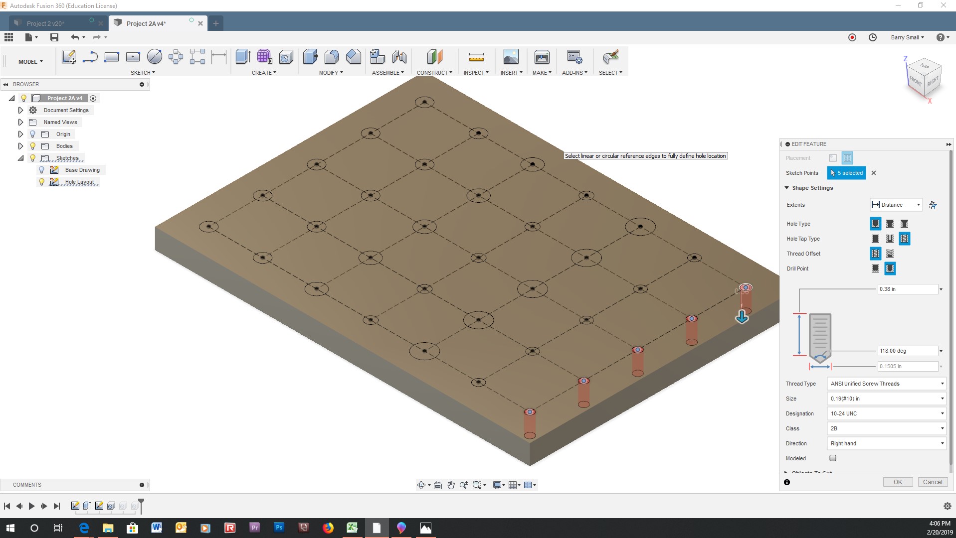Open the Thread Type dropdown
956x538 pixels.
[x=886, y=384]
